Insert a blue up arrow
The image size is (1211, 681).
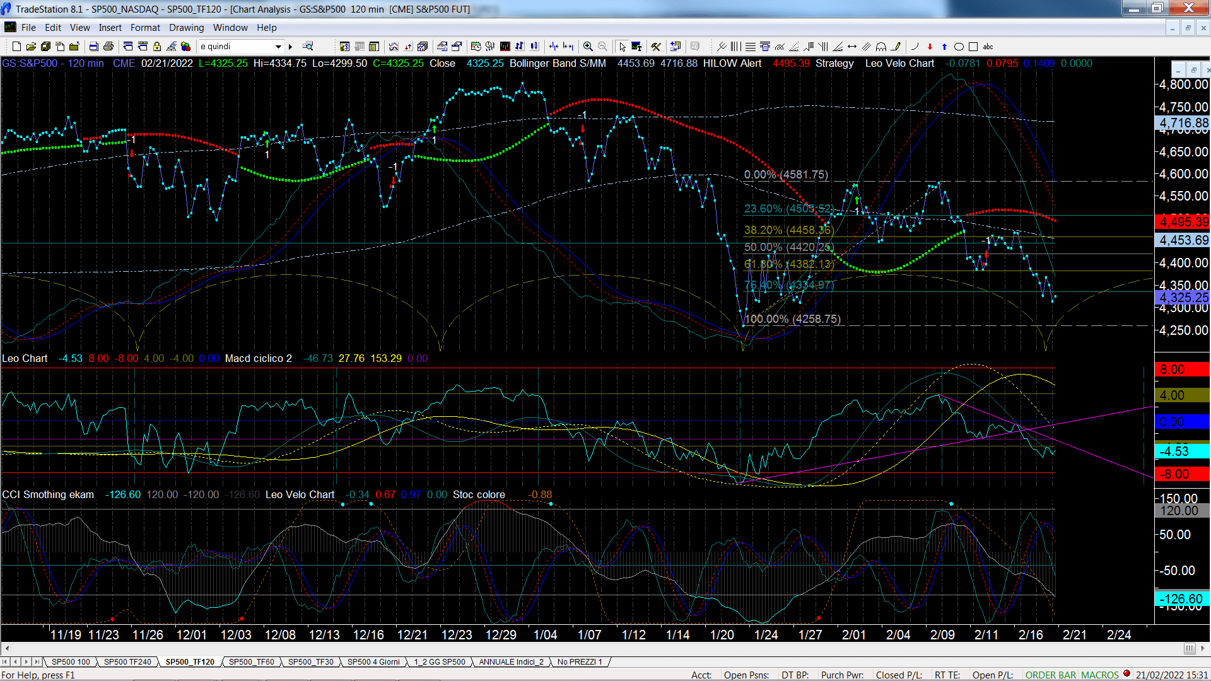(944, 47)
